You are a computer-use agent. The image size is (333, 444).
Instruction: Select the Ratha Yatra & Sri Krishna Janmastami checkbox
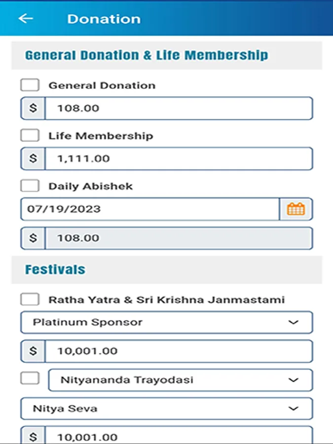(30, 299)
